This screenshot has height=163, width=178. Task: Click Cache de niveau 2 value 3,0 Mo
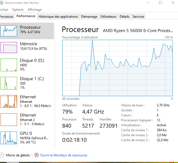tap(162, 135)
